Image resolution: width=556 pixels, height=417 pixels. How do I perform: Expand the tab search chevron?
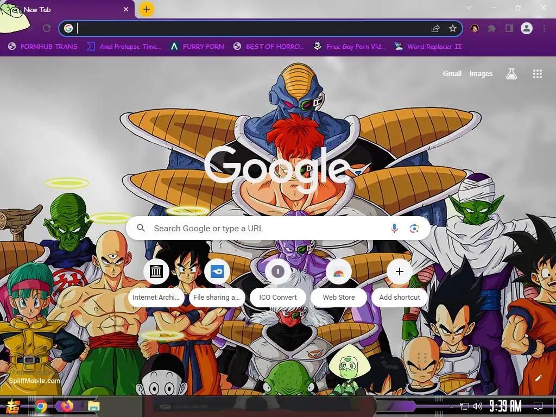pyautogui.click(x=469, y=8)
